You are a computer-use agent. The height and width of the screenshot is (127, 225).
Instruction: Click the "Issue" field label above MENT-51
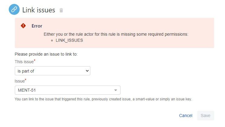(x=20, y=81)
